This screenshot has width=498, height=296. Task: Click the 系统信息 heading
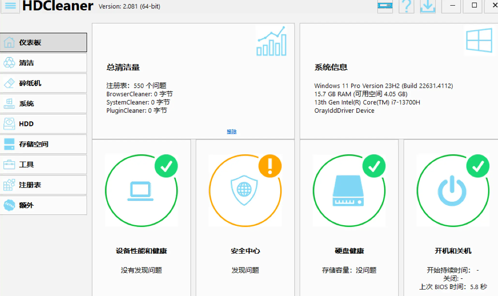331,67
